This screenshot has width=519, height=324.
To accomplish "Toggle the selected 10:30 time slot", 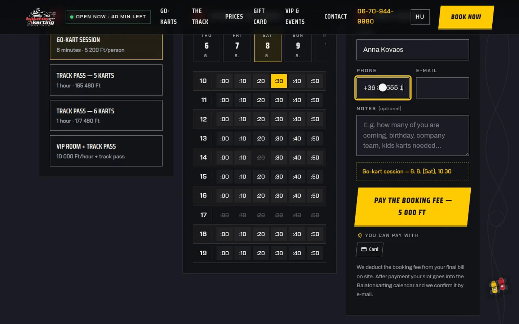I will 279,81.
